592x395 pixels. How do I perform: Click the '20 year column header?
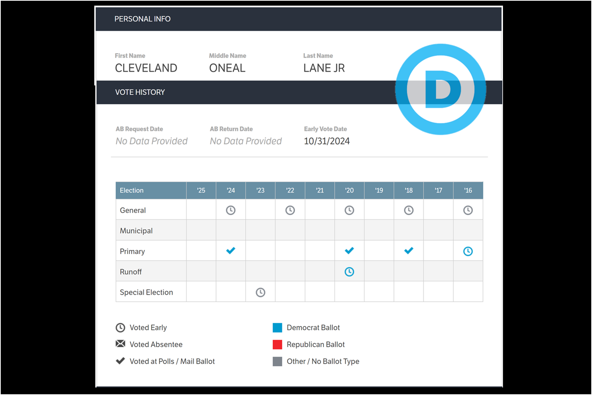tap(349, 191)
